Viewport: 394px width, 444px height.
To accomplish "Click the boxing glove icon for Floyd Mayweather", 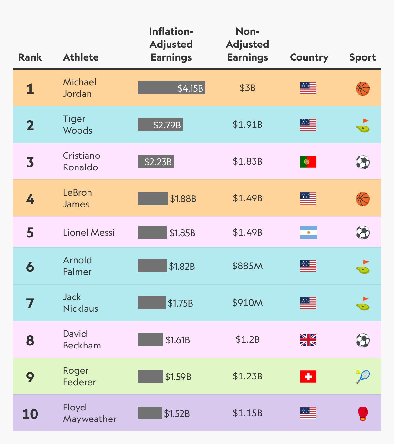I will click(x=363, y=414).
